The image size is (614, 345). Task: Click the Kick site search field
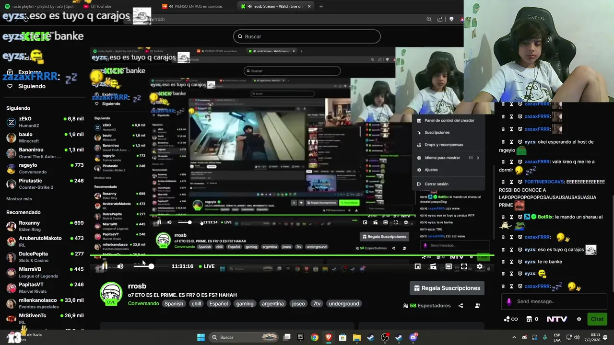click(x=307, y=36)
